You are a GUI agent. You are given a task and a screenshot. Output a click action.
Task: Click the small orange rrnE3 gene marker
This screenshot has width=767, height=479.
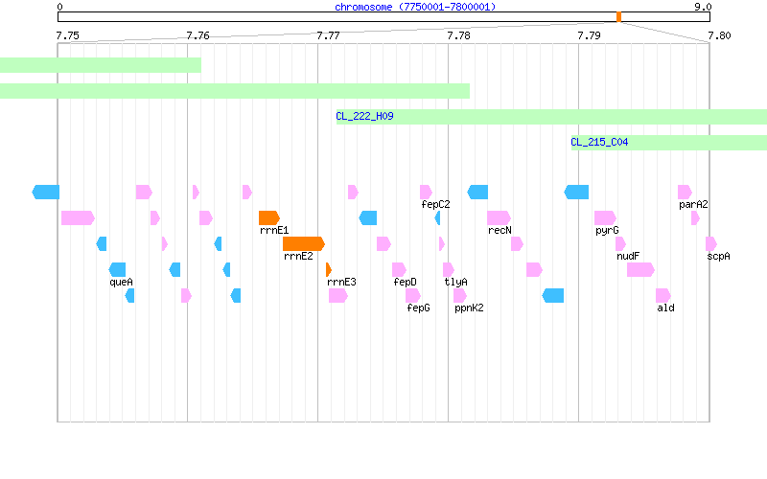(329, 270)
